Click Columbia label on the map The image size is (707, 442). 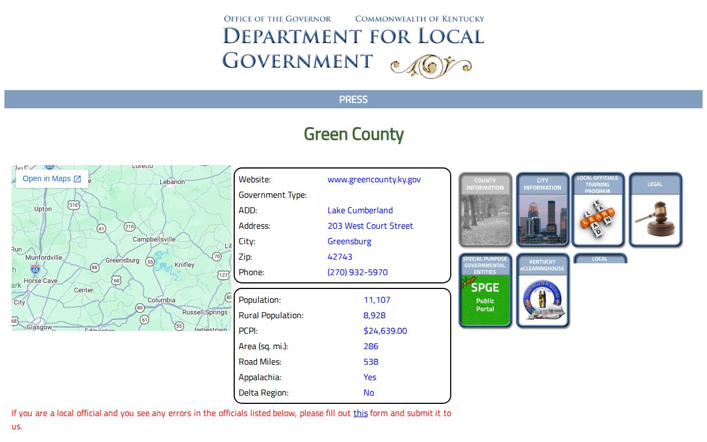tap(161, 300)
